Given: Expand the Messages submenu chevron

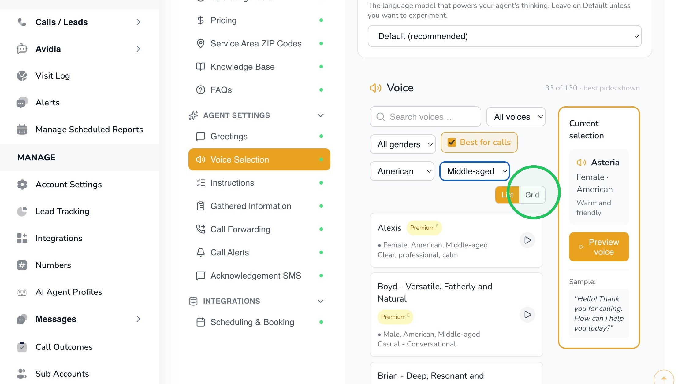Looking at the screenshot, I should click(138, 319).
